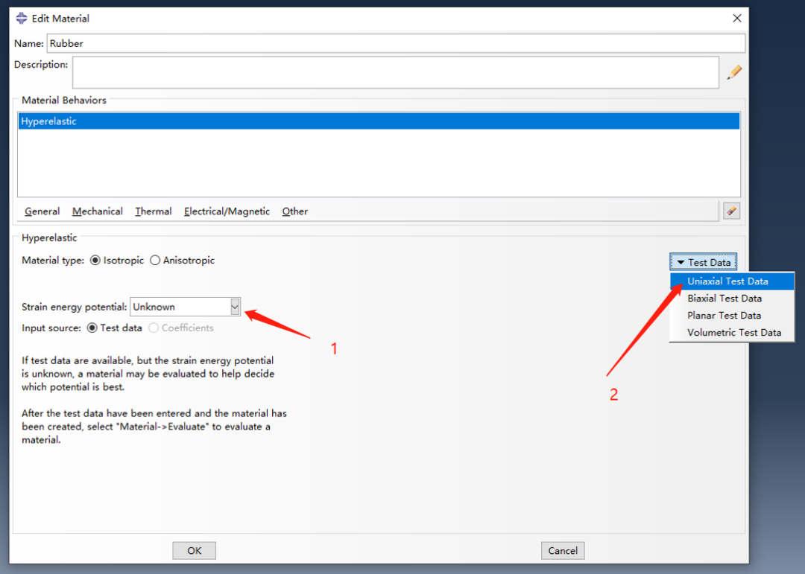
Task: Choose Volumetric Test Data from menu
Action: [732, 332]
